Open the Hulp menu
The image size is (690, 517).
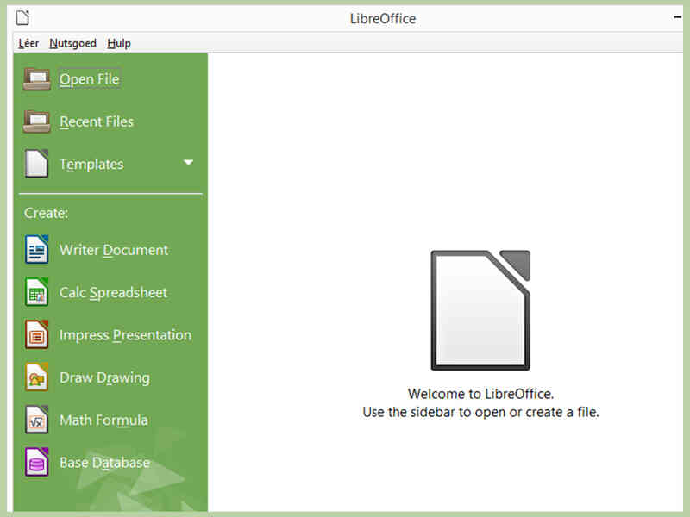point(119,43)
